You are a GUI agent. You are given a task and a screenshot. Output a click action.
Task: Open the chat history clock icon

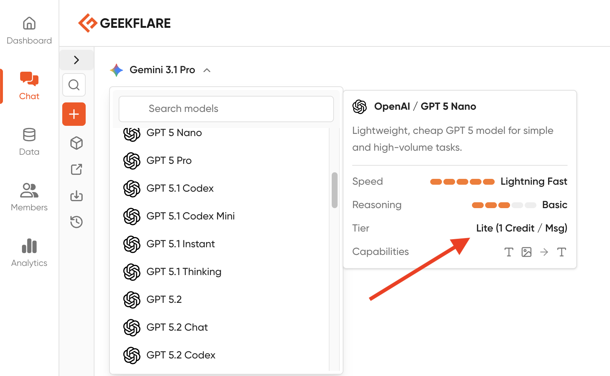(x=77, y=222)
